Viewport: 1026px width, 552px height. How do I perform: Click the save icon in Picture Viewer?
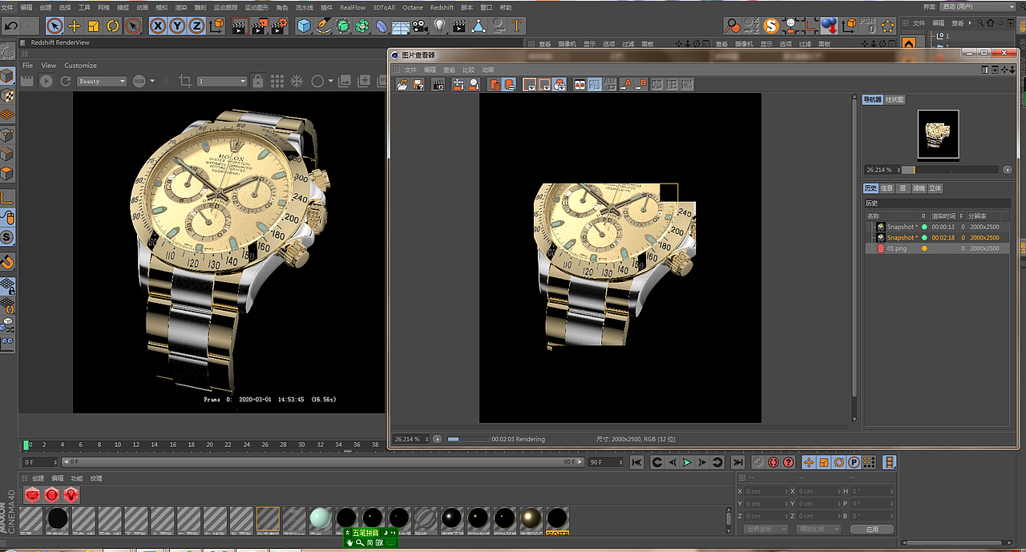(x=418, y=84)
